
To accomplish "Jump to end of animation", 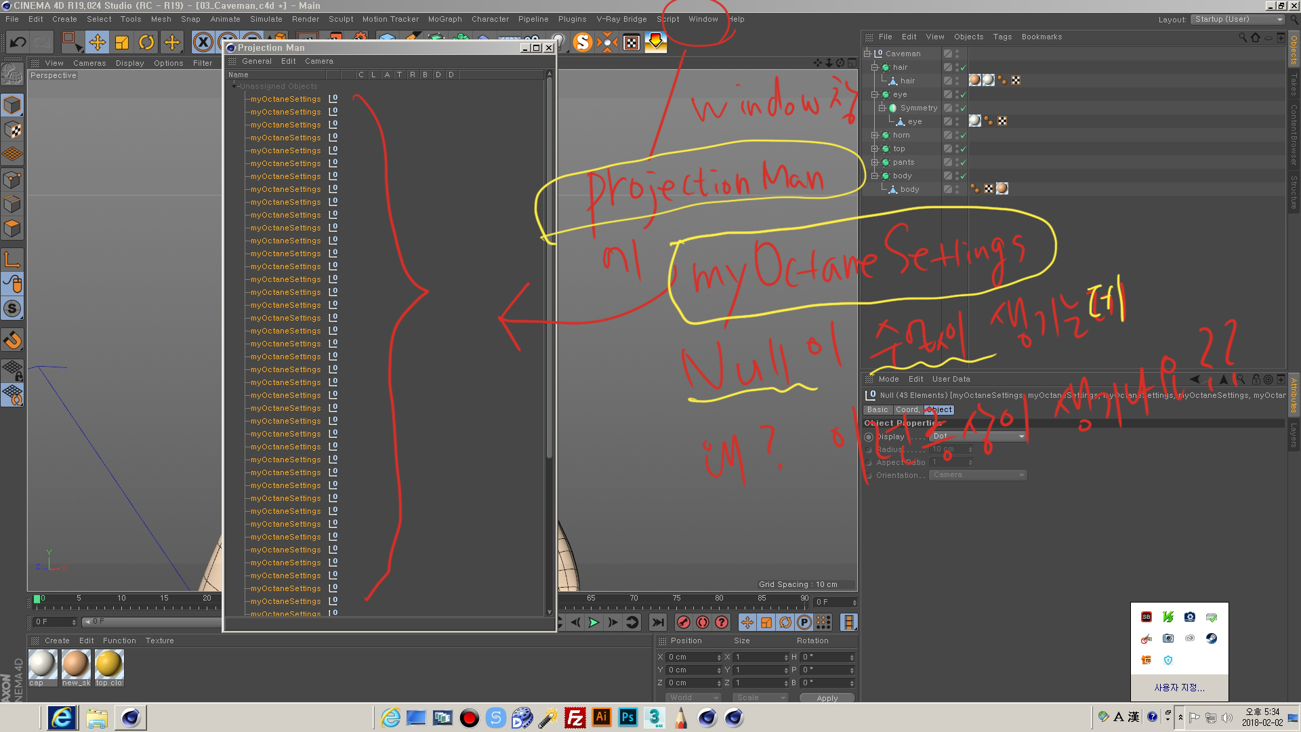I will click(657, 622).
